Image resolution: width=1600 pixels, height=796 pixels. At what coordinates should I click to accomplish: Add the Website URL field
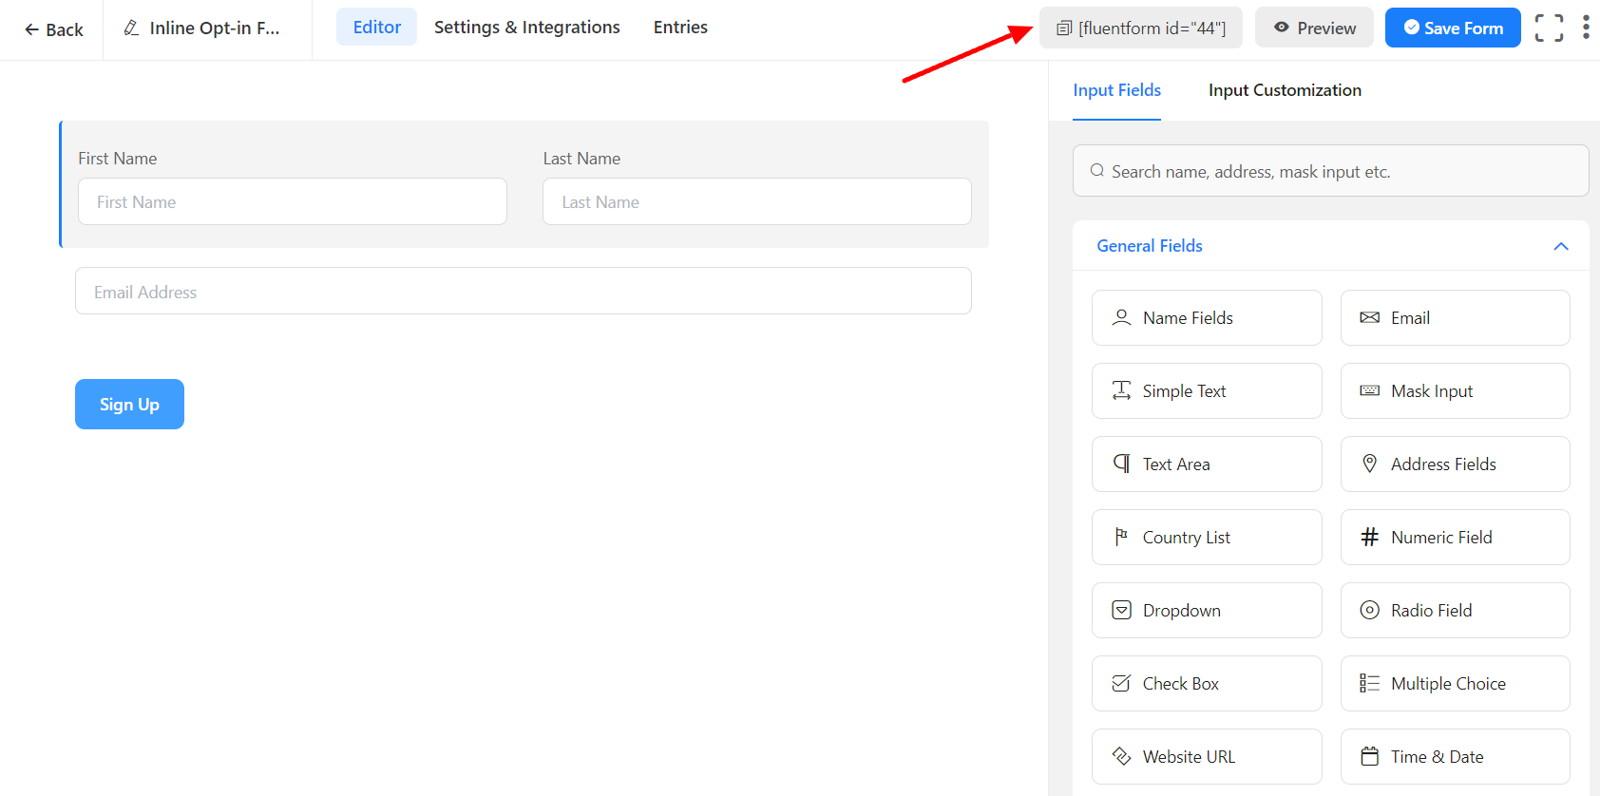tap(1206, 757)
